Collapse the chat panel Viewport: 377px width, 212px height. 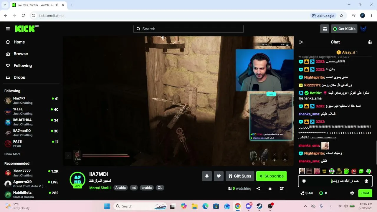pyautogui.click(x=301, y=42)
